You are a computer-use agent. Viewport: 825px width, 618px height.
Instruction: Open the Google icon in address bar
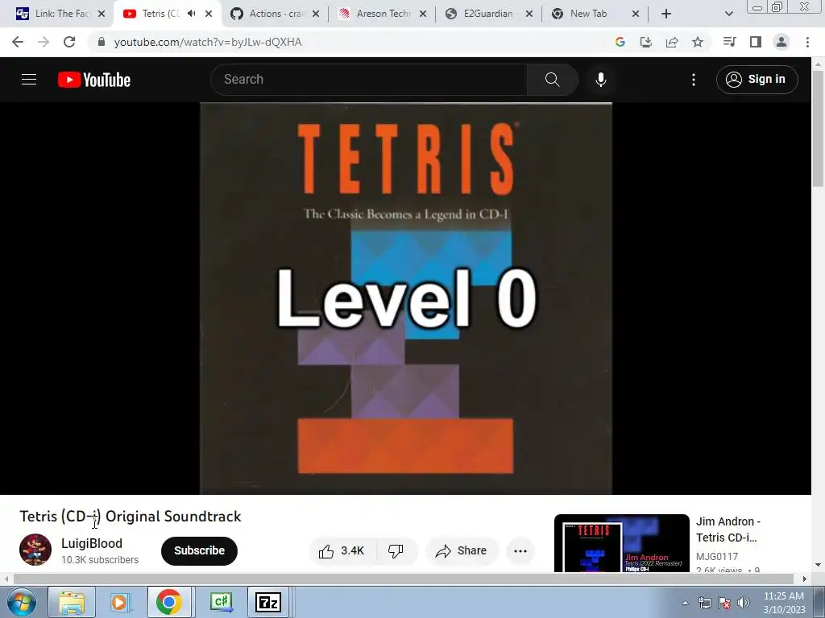620,42
